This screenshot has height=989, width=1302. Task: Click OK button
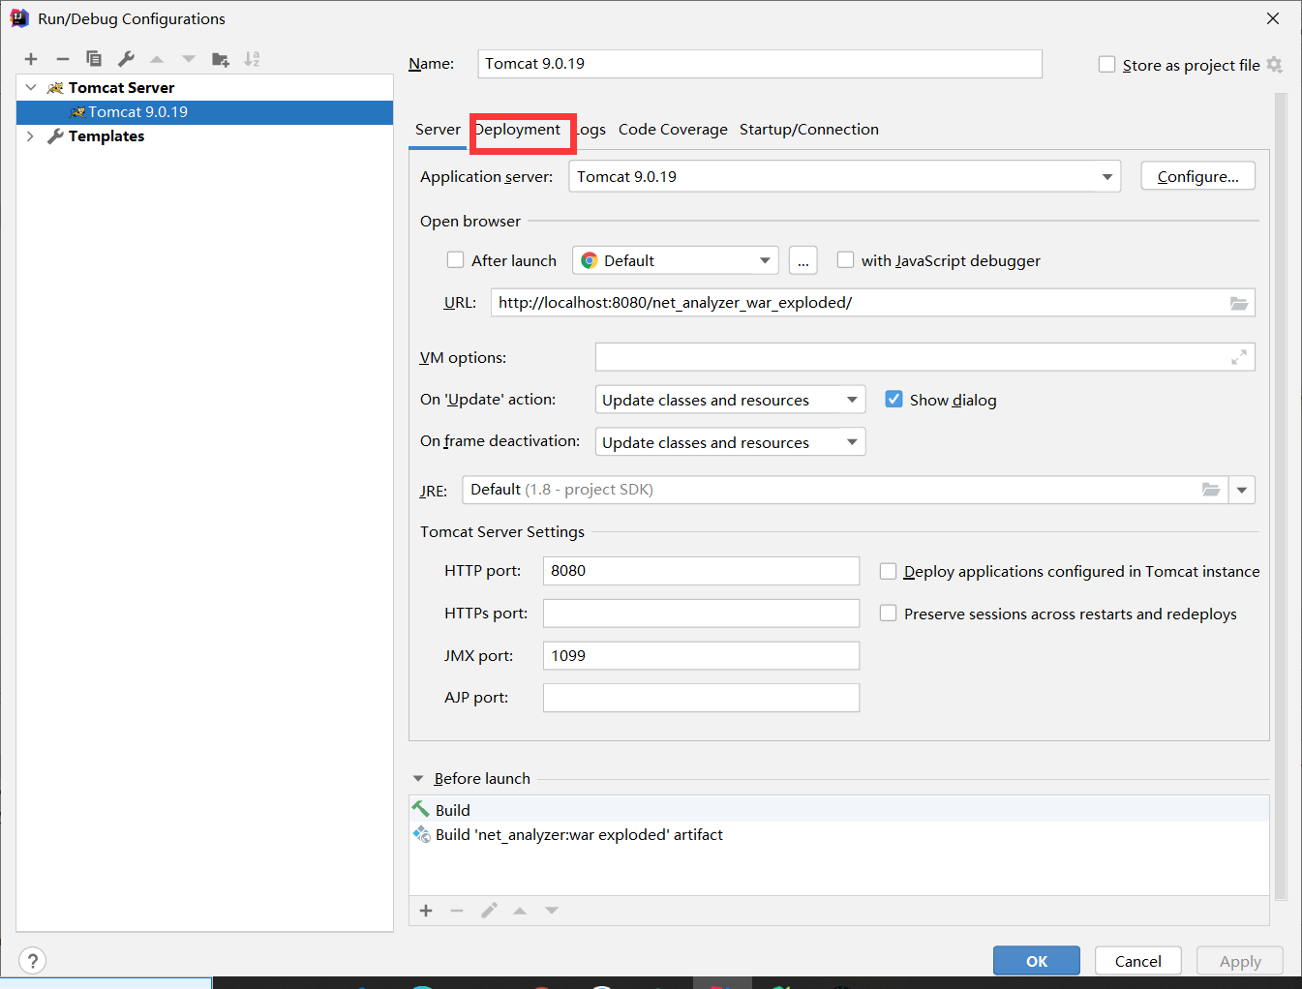click(1037, 961)
